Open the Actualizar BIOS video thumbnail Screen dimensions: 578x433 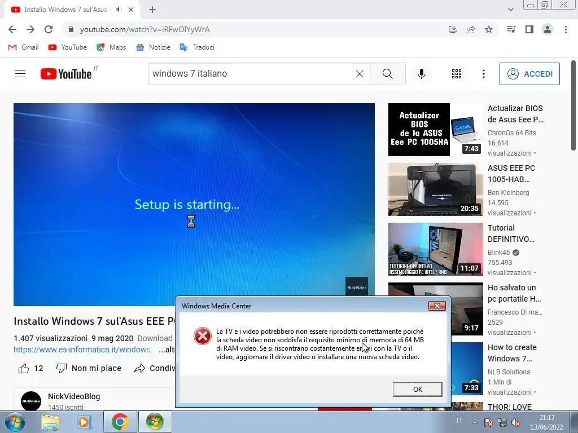pos(435,130)
